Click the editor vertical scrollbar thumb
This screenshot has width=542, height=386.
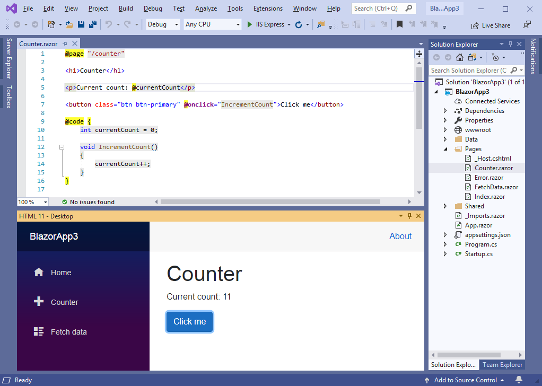[419, 98]
